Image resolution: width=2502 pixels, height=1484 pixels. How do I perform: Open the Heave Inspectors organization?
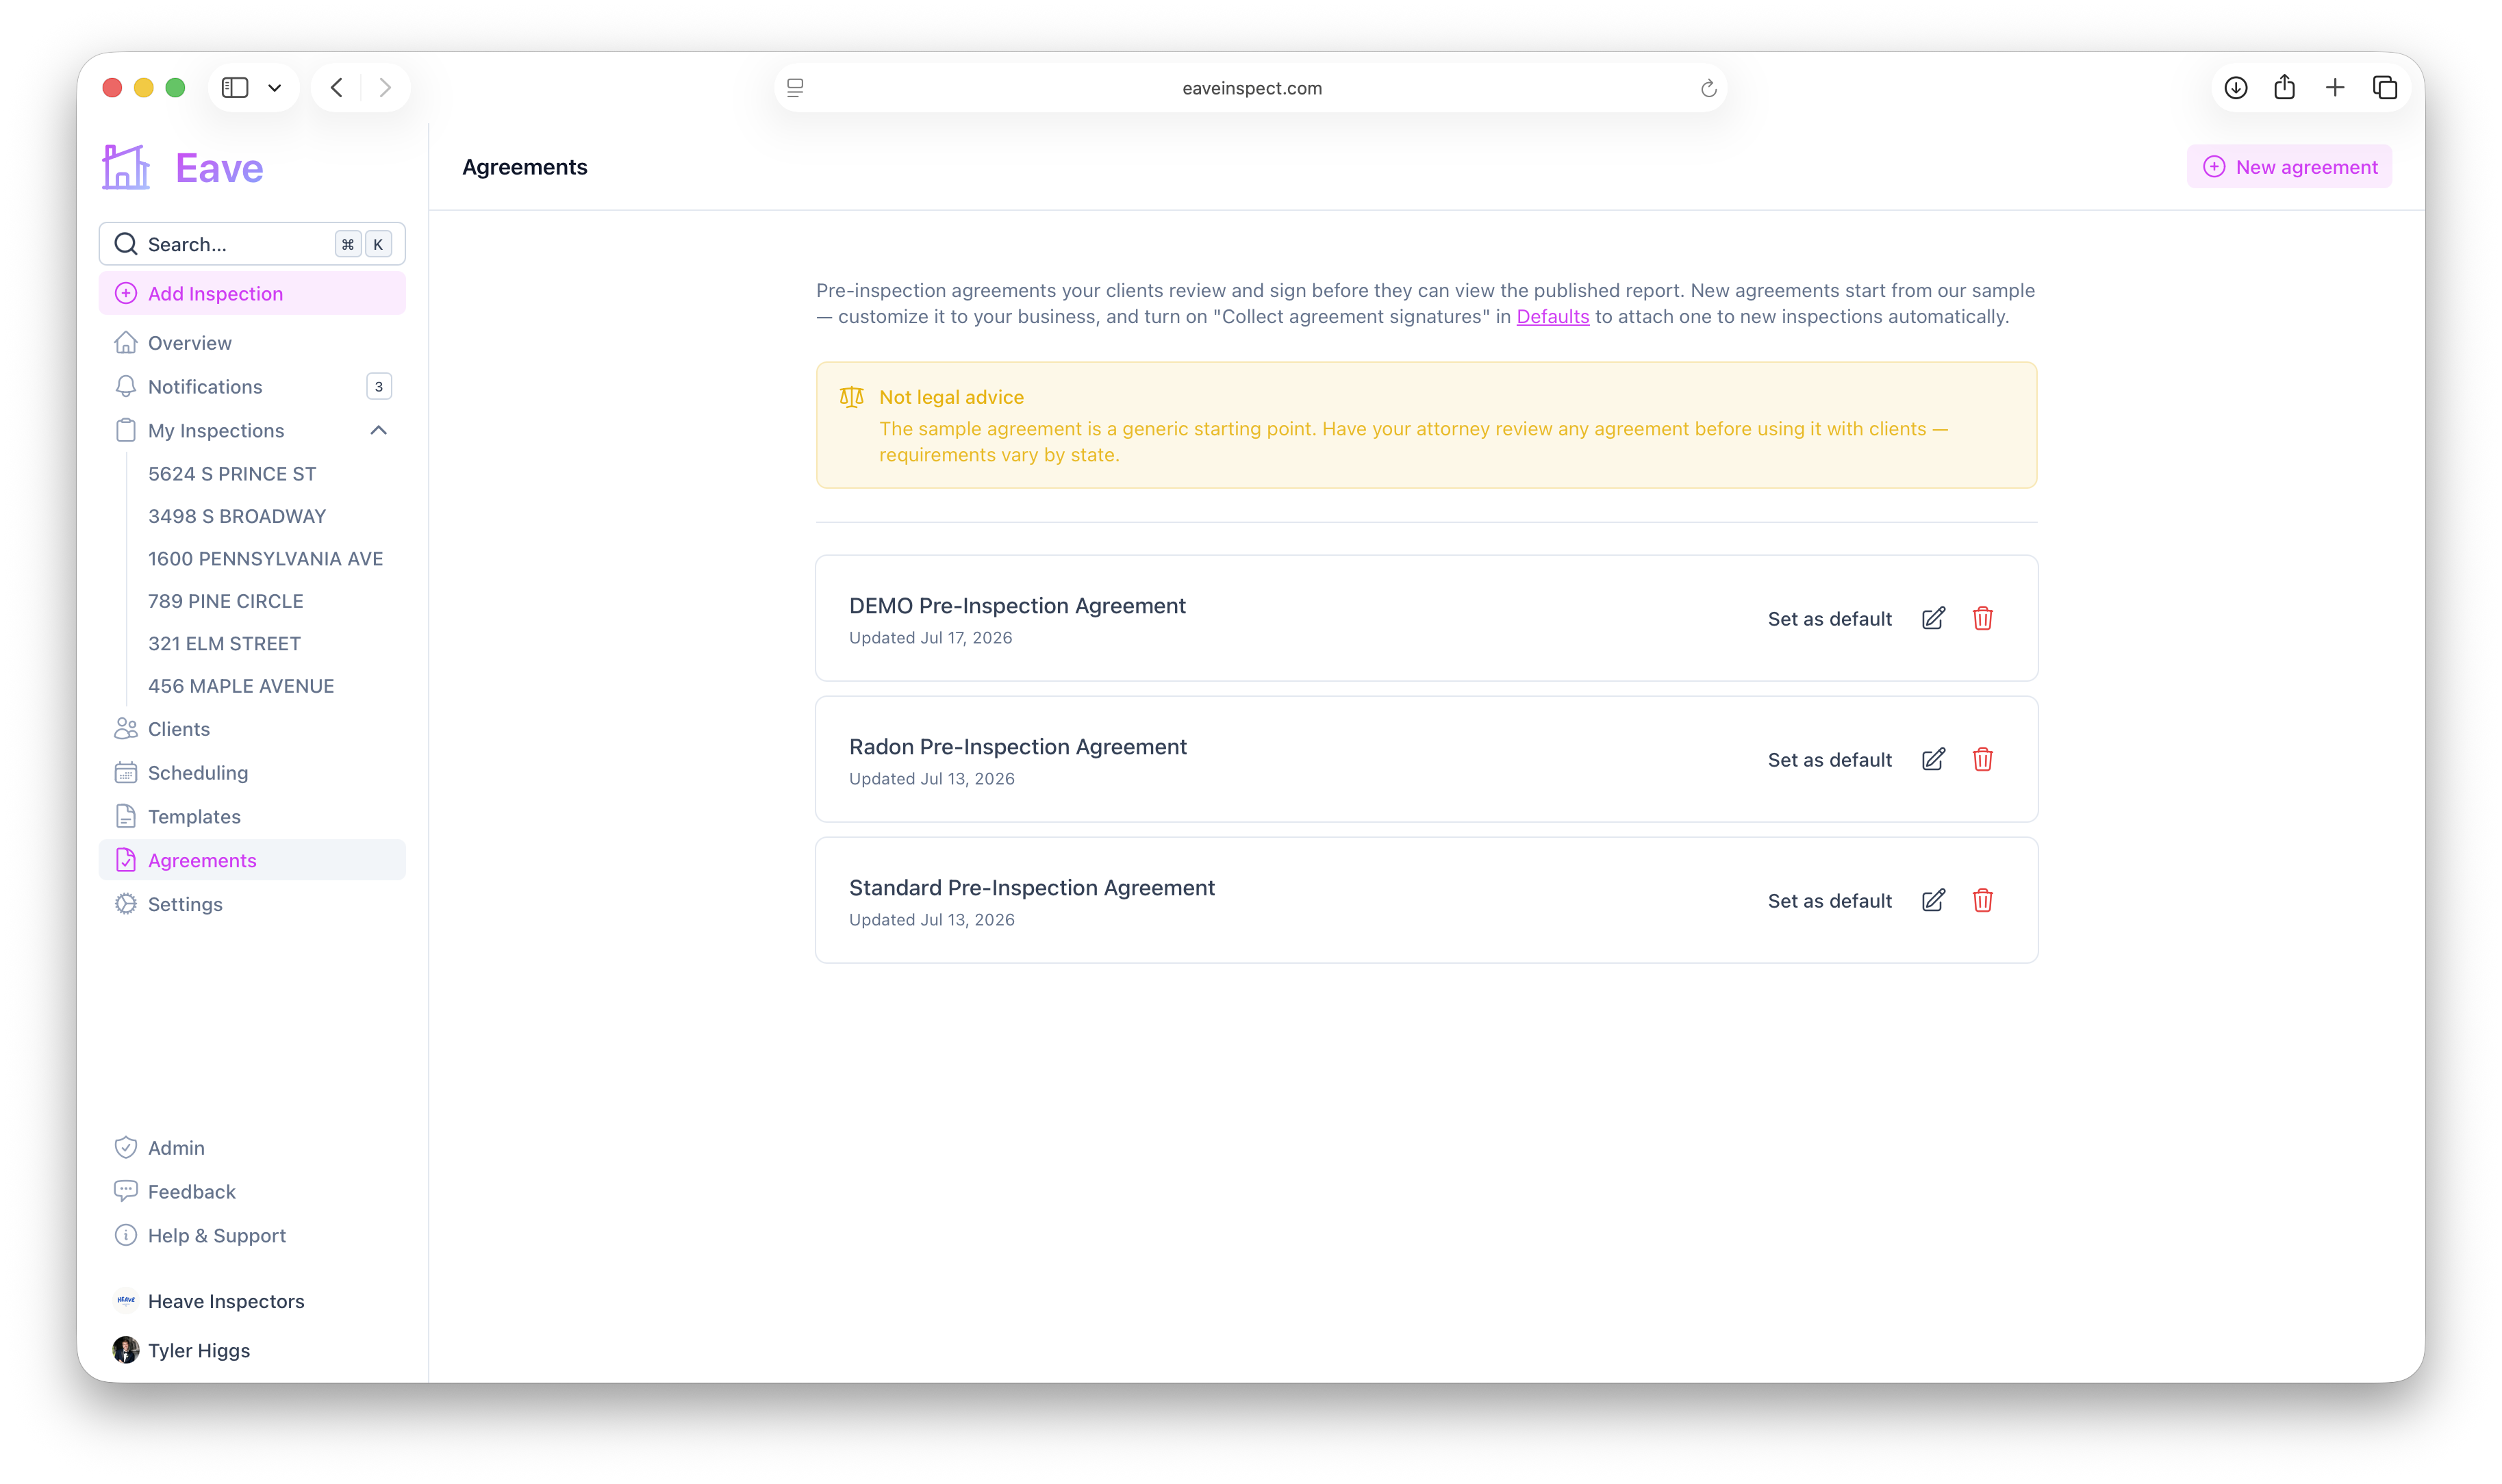pos(252,1301)
